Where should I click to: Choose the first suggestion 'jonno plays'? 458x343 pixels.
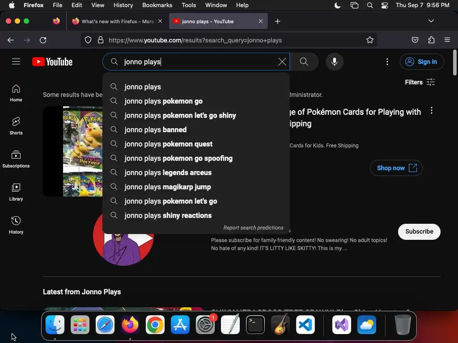coord(196,87)
